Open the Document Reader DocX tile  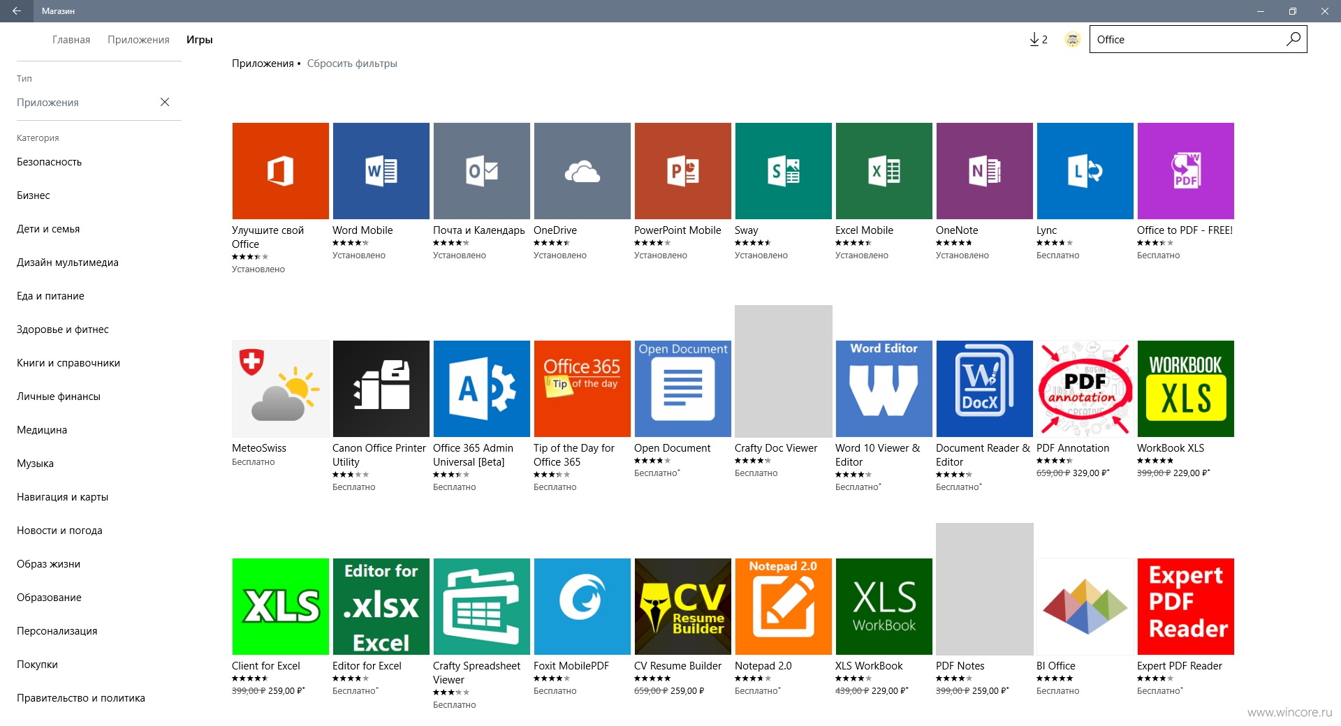tap(984, 389)
